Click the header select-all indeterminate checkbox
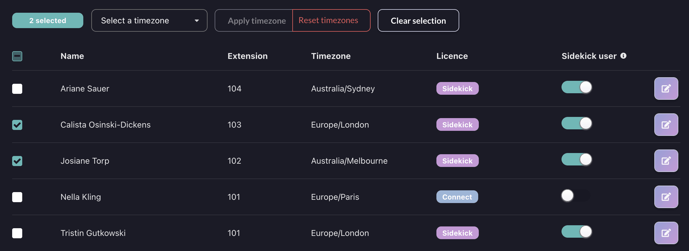The image size is (689, 251). coord(17,56)
